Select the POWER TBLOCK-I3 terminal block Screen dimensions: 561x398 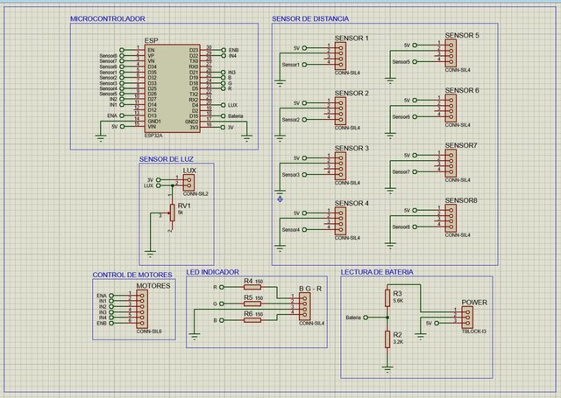coord(467,318)
